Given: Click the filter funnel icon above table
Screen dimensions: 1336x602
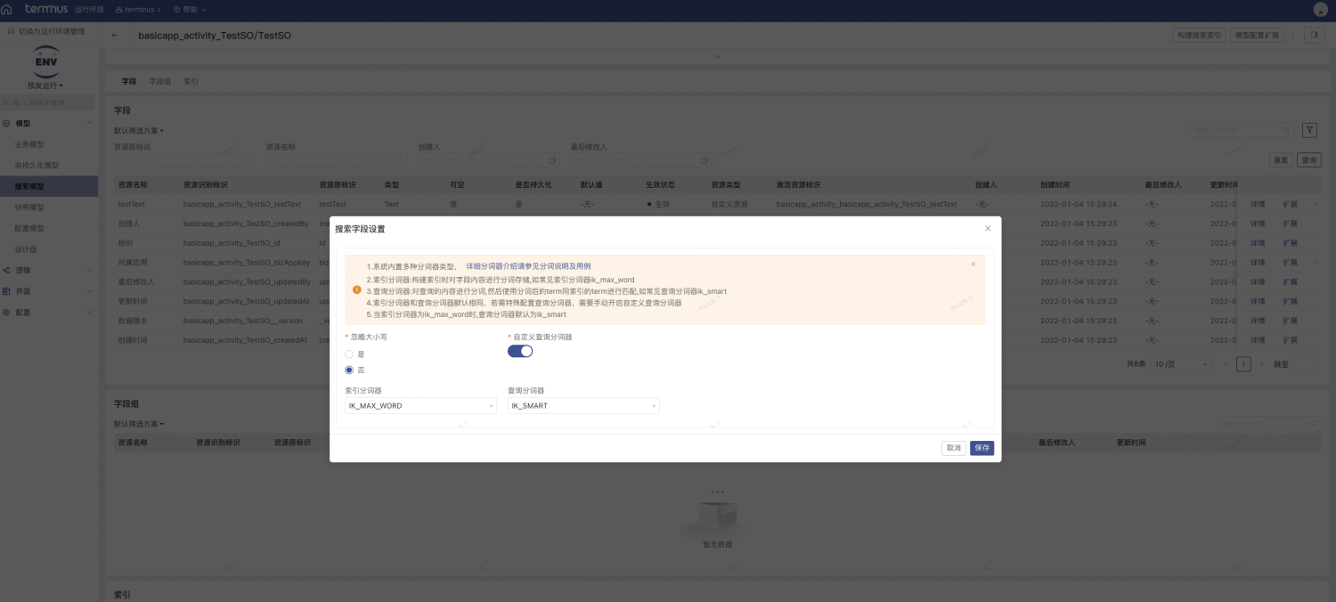Looking at the screenshot, I should pyautogui.click(x=1309, y=130).
